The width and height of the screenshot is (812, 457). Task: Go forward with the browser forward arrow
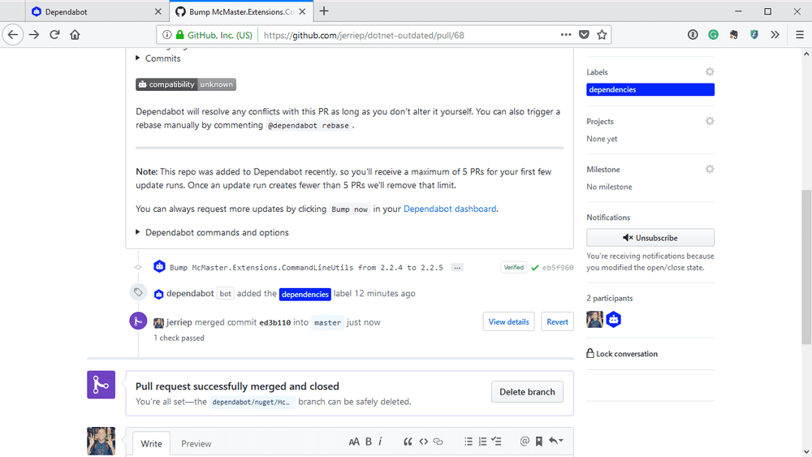34,35
